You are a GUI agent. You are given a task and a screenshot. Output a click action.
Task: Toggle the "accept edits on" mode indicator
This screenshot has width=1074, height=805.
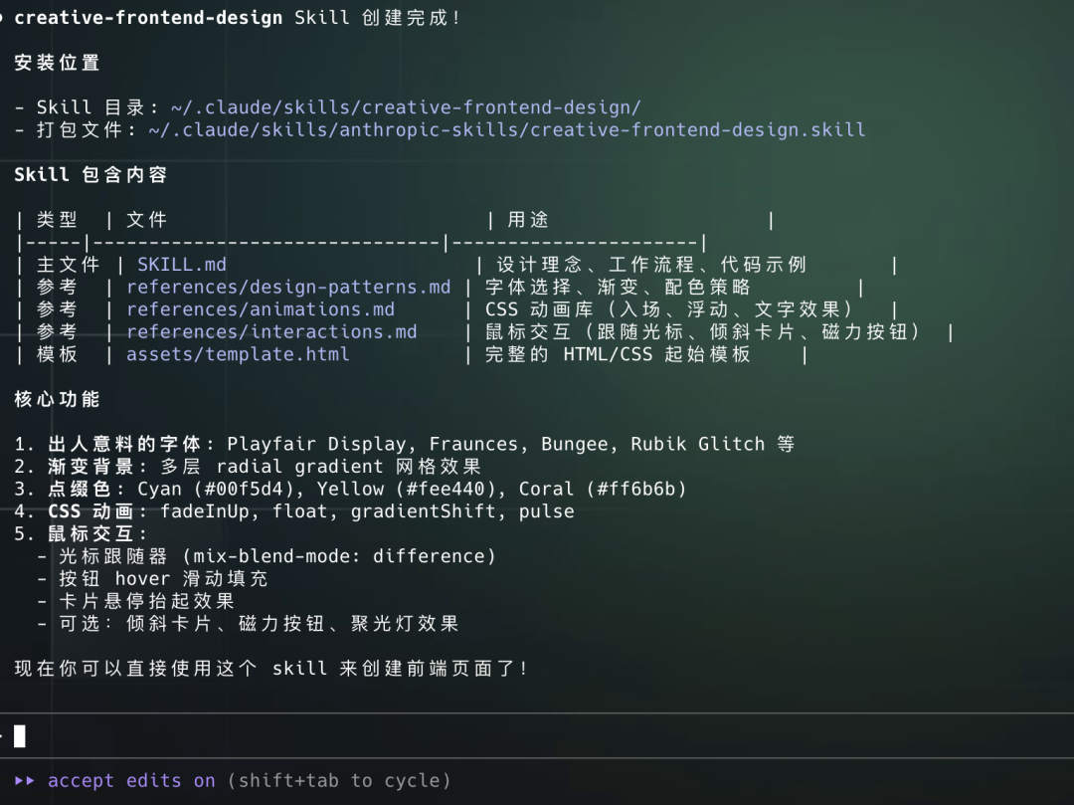tap(131, 781)
